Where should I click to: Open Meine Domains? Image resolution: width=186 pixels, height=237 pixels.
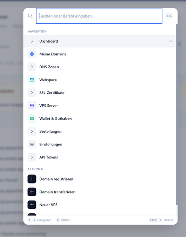point(100,54)
